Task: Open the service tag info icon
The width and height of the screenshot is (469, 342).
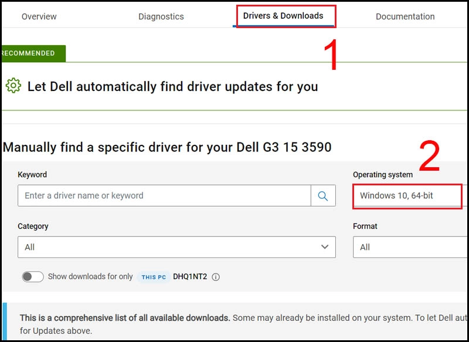Action: (x=216, y=277)
